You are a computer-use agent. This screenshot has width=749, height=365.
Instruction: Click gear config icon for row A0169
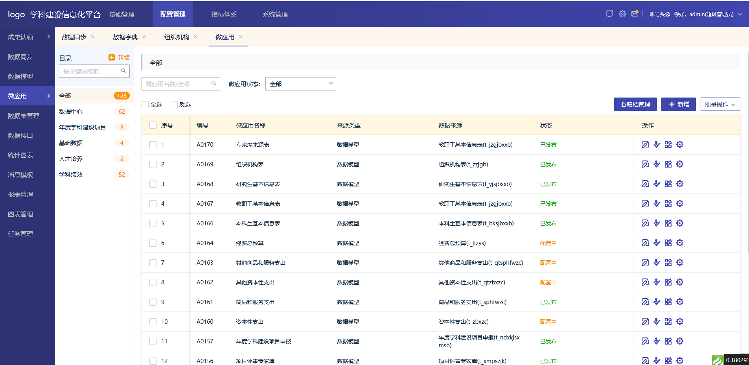(680, 164)
